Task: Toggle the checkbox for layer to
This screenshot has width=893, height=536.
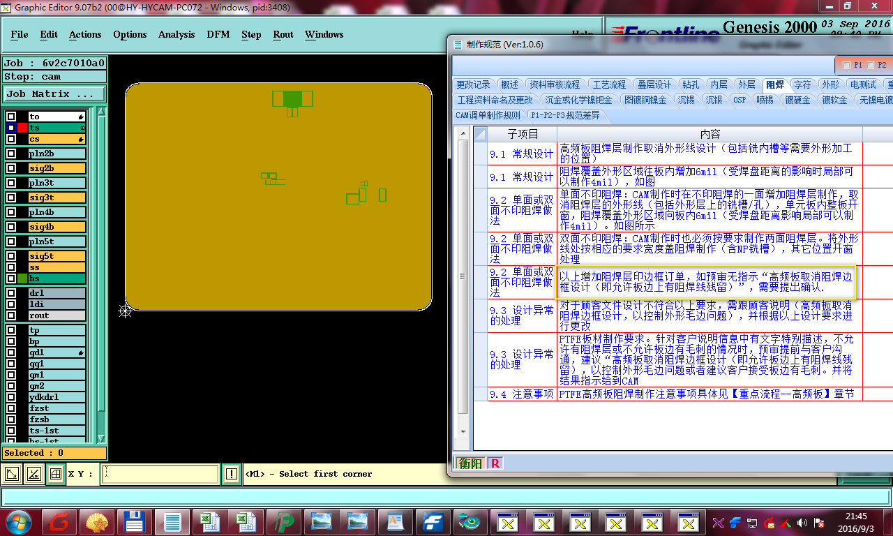Action: tap(11, 117)
